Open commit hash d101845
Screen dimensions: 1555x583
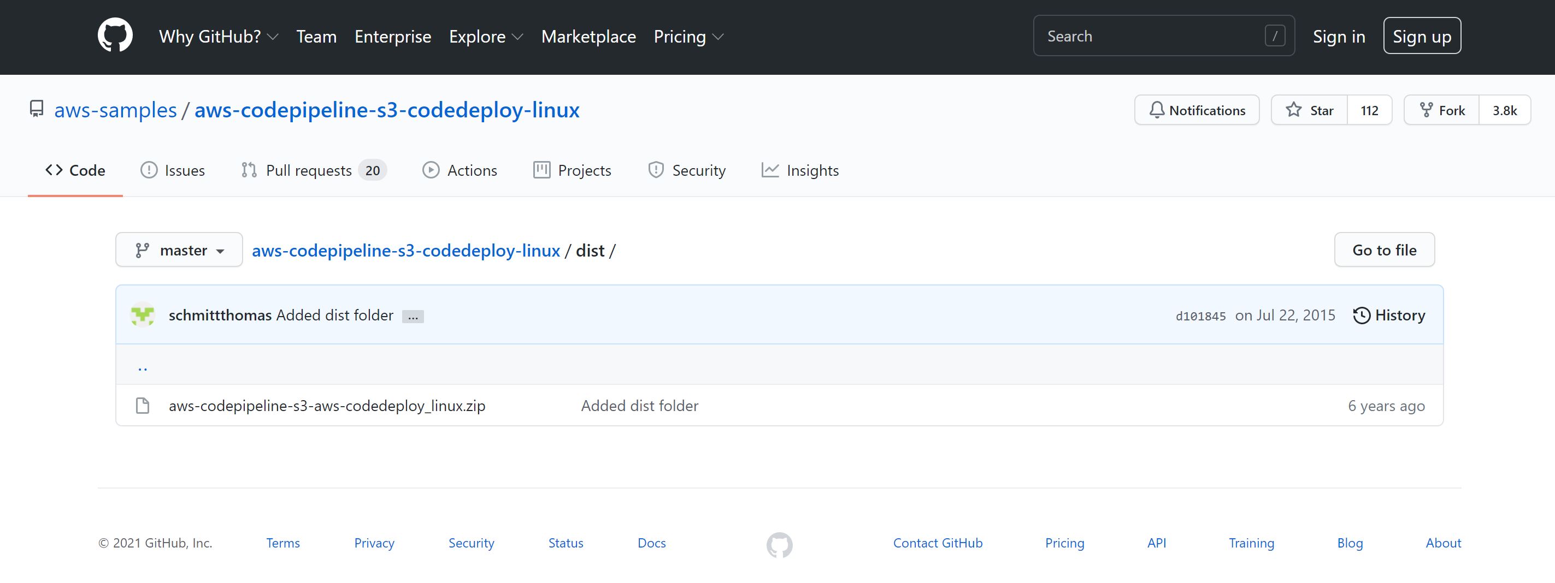tap(1200, 316)
